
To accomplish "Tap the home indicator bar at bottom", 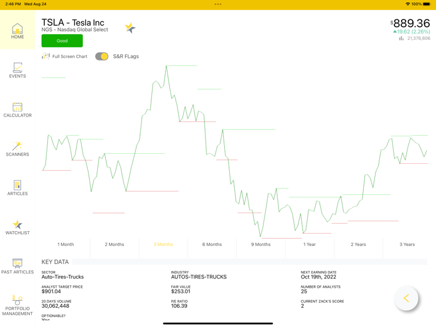I will 218,323.
